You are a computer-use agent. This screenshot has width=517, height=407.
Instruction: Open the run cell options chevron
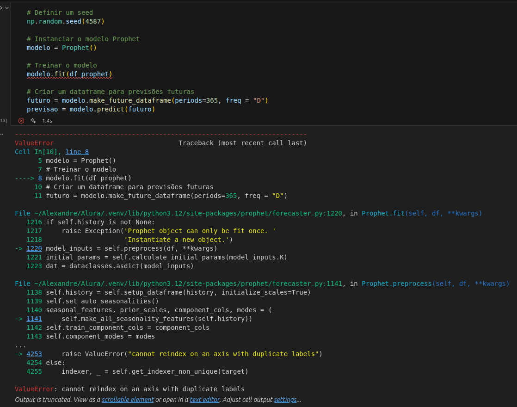tap(7, 7)
